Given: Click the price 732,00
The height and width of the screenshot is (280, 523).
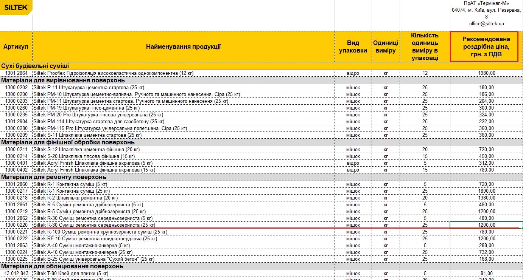Looking at the screenshot, I should coord(486,252).
